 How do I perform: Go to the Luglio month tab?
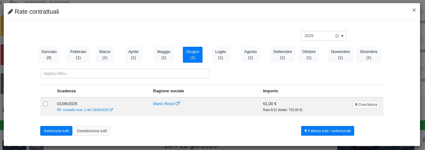[x=221, y=55]
